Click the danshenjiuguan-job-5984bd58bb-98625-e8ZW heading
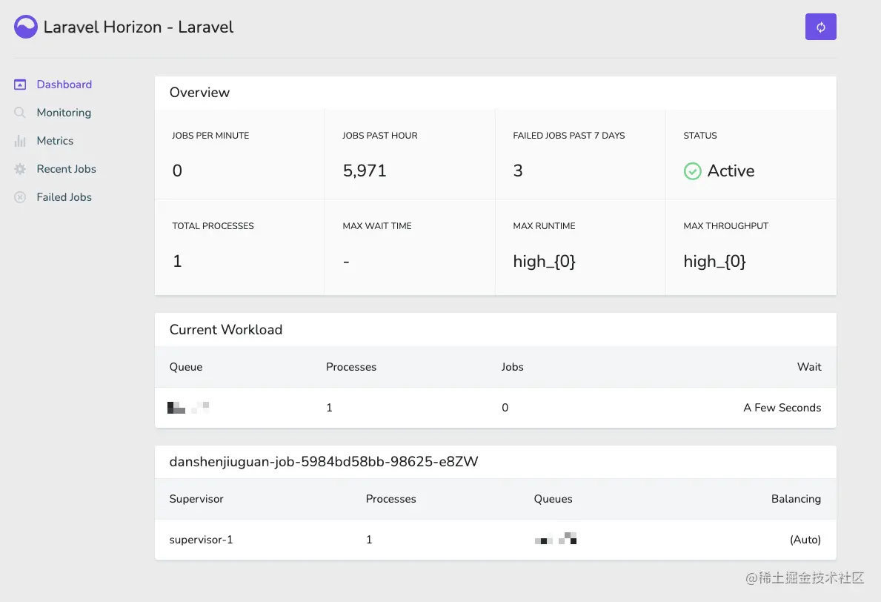The height and width of the screenshot is (602, 881). pyautogui.click(x=324, y=461)
